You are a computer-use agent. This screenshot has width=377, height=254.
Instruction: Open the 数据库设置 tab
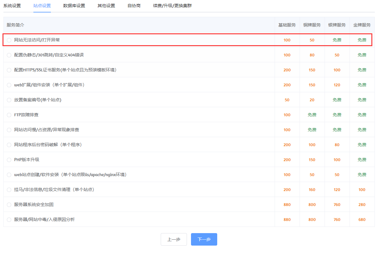(x=74, y=6)
